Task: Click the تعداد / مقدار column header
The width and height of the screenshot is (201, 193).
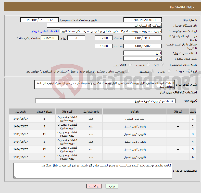Action: click(x=44, y=112)
